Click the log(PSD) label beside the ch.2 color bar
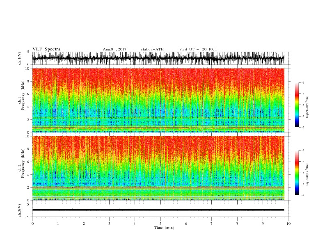Image resolution: width=325 pixels, height=251 pixels. tap(308, 175)
